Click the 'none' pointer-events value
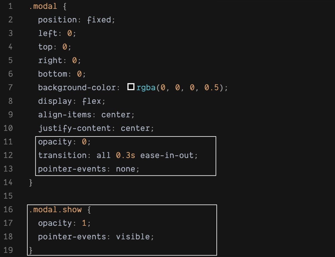Image resolution: width=335 pixels, height=257 pixels. [125, 169]
